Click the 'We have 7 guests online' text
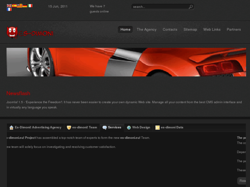Screen dimensions: 250x187 [99, 9]
